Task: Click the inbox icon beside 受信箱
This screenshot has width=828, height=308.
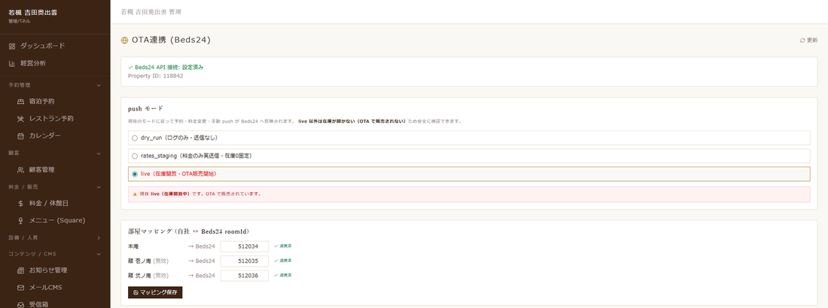Action: click(x=20, y=304)
